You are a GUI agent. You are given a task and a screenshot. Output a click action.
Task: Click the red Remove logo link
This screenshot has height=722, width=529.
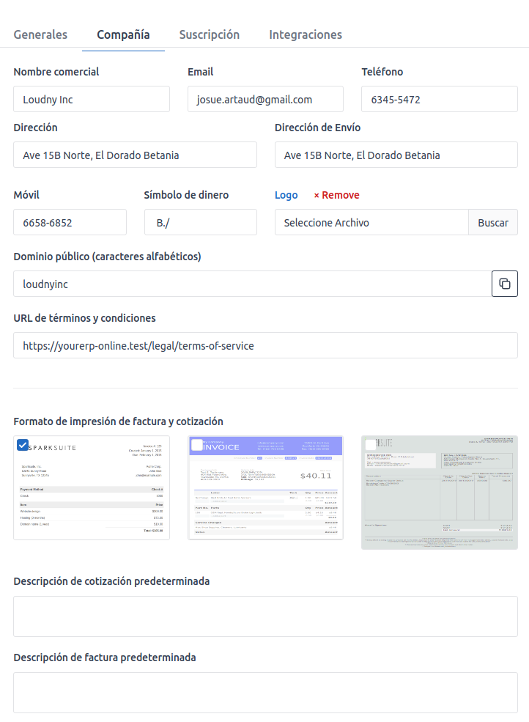336,195
